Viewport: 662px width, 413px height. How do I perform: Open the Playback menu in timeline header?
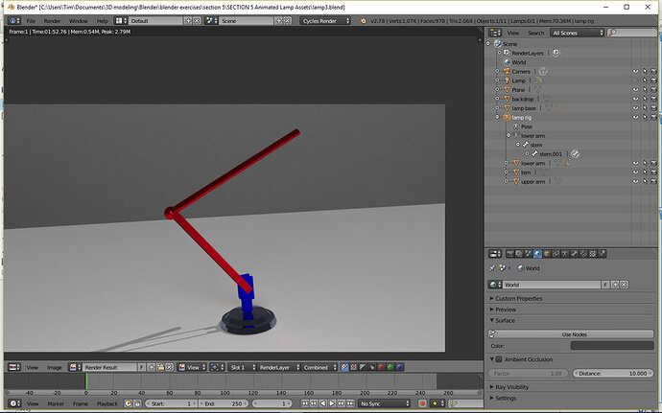pos(106,403)
